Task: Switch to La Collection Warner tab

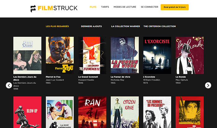Action: coord(126,26)
